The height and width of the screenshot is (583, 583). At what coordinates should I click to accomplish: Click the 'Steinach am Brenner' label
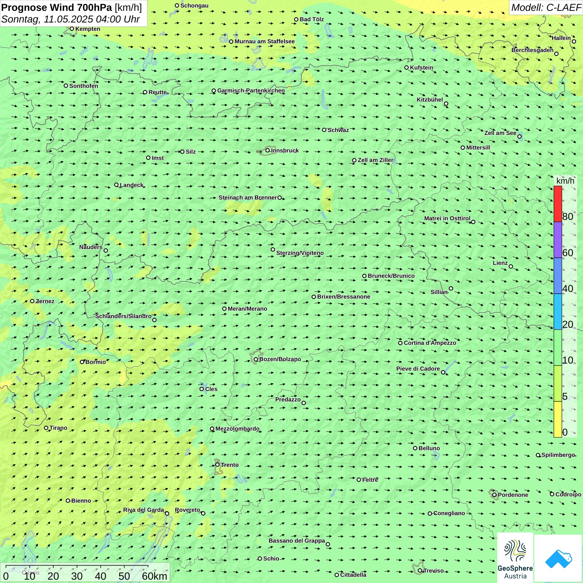coord(247,197)
